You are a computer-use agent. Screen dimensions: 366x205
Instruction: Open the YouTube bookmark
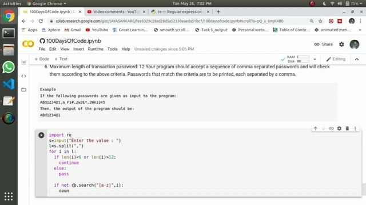[97, 30]
